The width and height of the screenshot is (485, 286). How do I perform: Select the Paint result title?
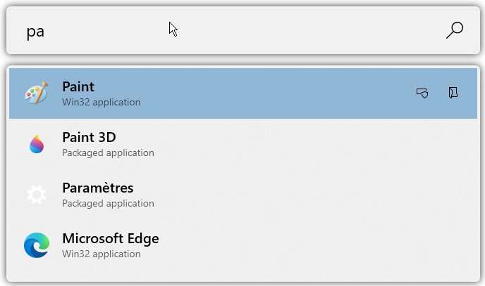pyautogui.click(x=78, y=86)
